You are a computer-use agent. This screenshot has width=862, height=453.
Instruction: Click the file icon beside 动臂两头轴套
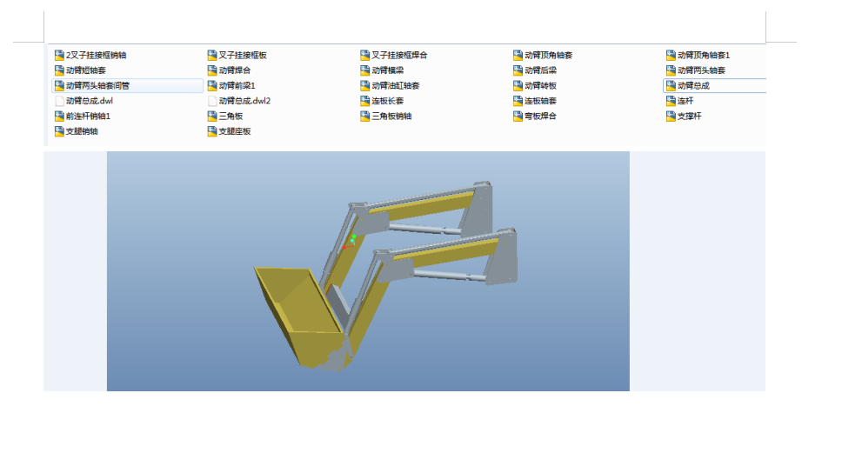671,70
